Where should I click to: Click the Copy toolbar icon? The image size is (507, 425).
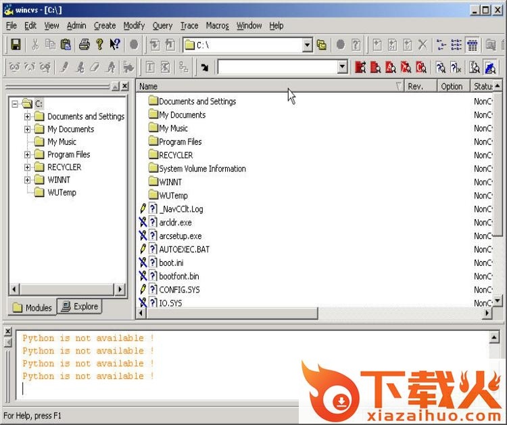point(51,45)
